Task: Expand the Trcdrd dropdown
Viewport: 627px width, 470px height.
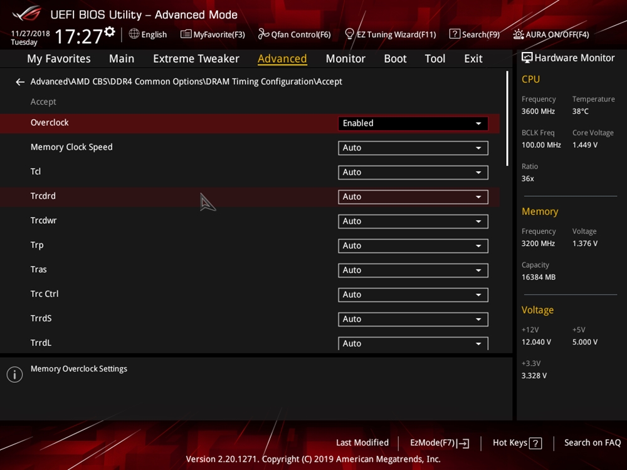Action: (x=413, y=197)
